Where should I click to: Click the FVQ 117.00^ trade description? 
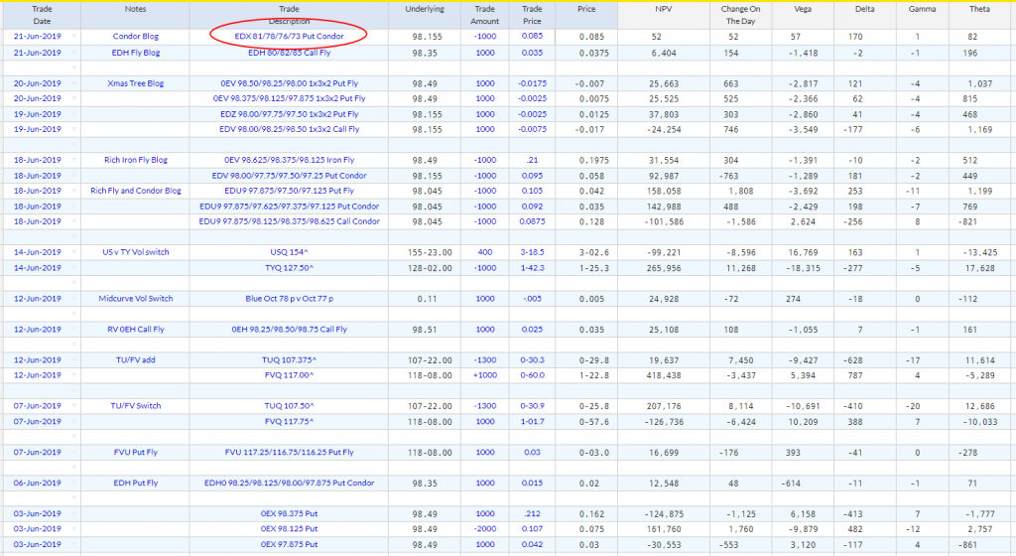click(289, 375)
